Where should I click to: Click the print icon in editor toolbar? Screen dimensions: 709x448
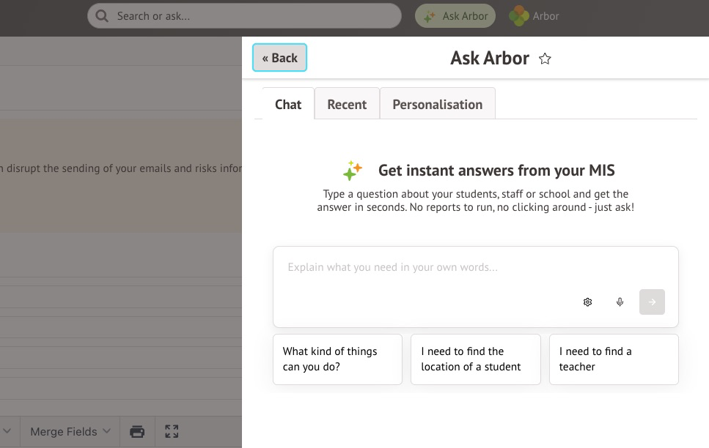tap(137, 431)
